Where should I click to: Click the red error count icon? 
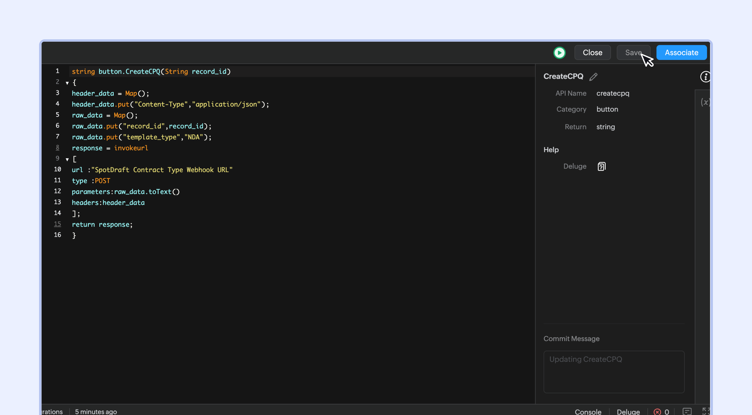click(x=657, y=411)
